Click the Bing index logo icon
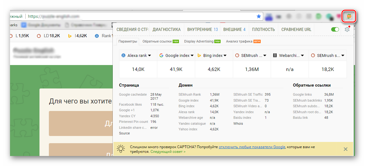This screenshot has width=365, height=166. point(199,55)
